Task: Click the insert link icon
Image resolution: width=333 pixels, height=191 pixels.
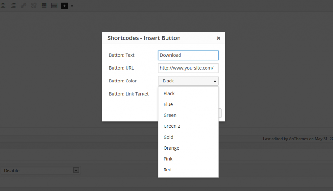Action: (23, 6)
